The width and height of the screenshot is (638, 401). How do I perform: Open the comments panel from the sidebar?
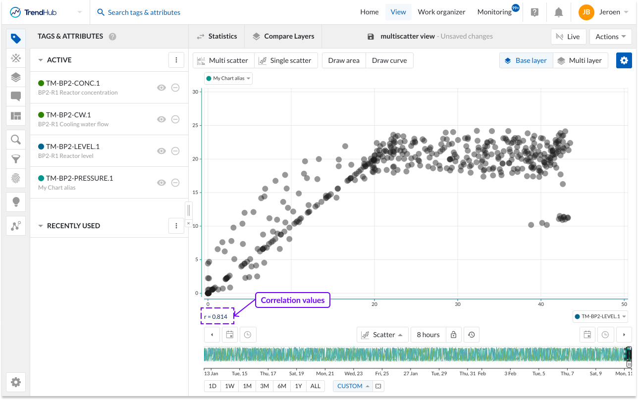tap(15, 97)
